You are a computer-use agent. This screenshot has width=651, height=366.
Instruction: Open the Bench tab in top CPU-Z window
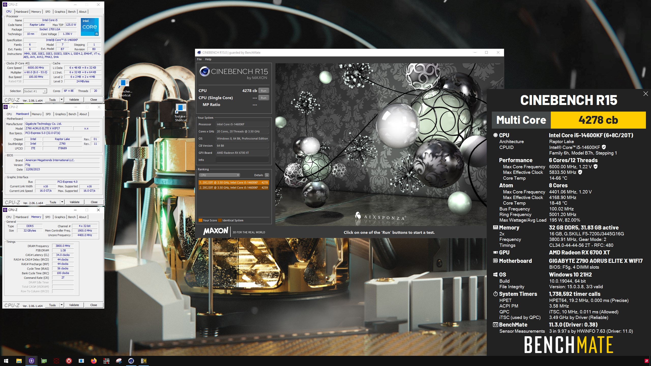[x=72, y=12]
